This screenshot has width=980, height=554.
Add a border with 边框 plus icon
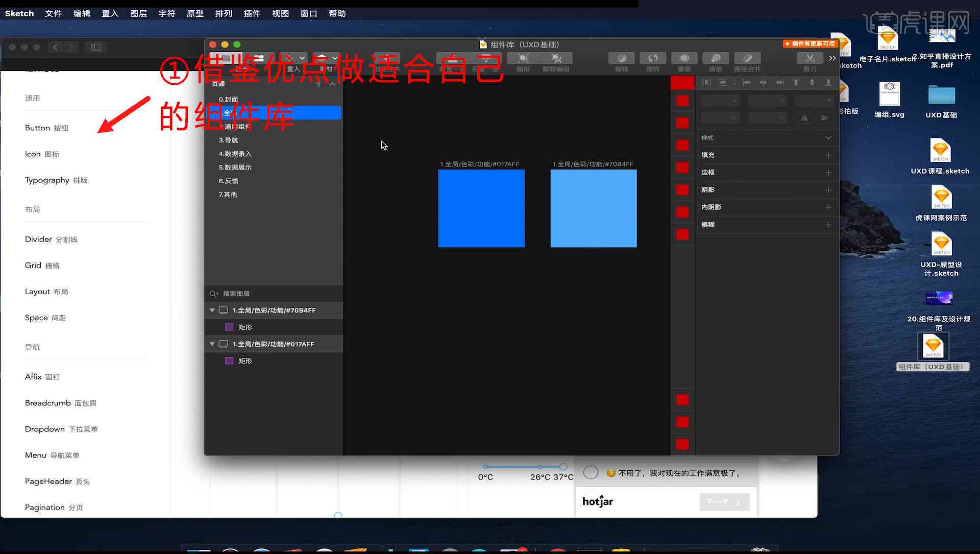pos(828,173)
